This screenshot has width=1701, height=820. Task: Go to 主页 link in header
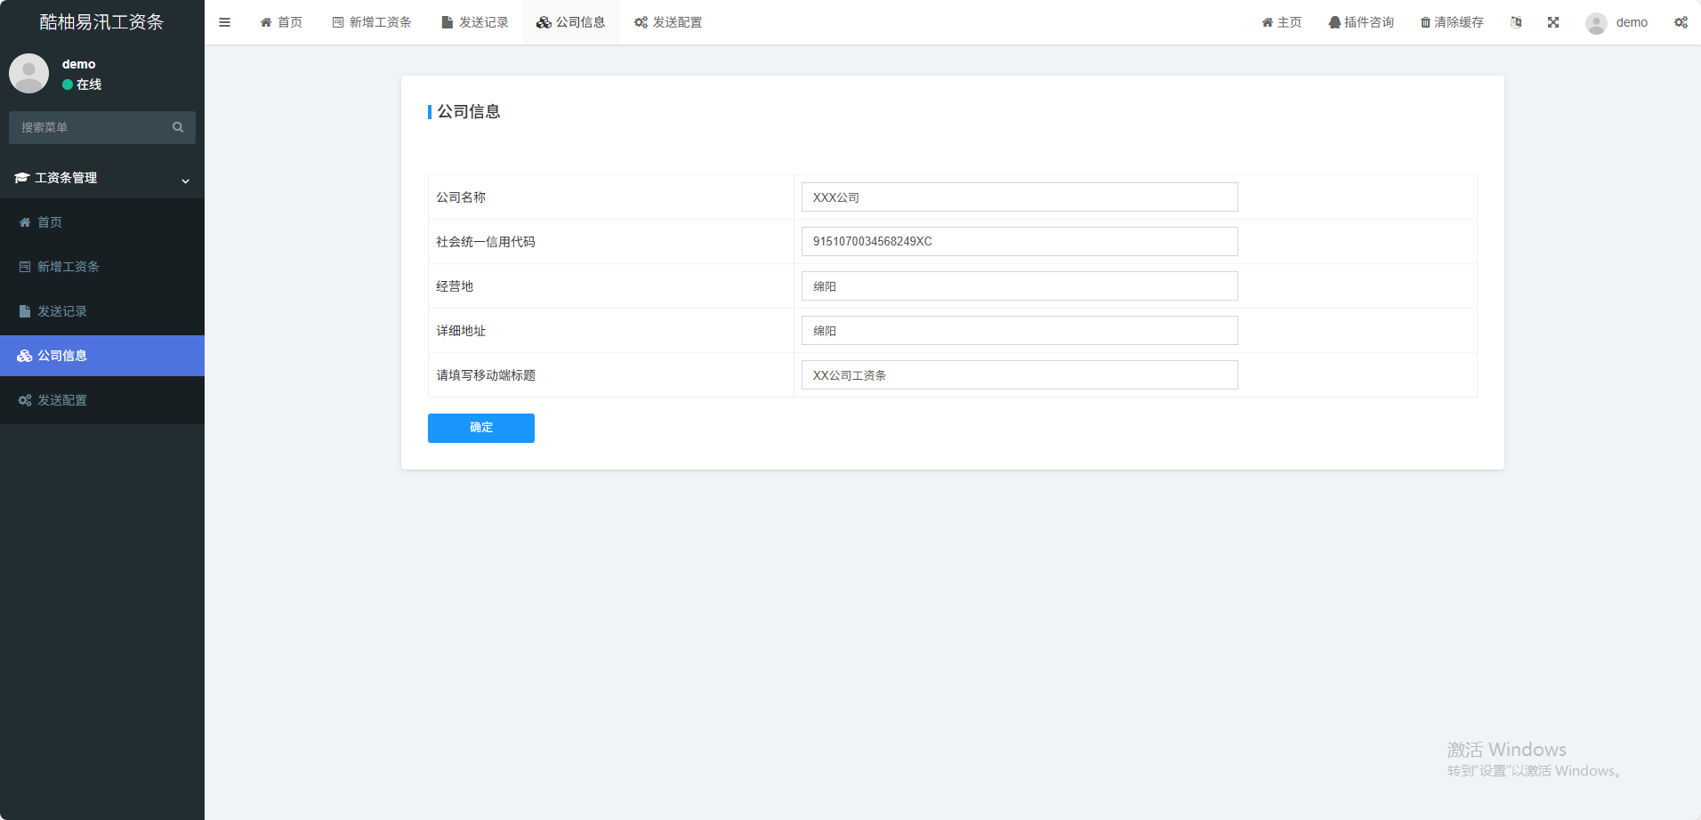1281,22
